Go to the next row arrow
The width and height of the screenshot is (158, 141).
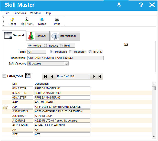pyautogui.click(x=94, y=77)
